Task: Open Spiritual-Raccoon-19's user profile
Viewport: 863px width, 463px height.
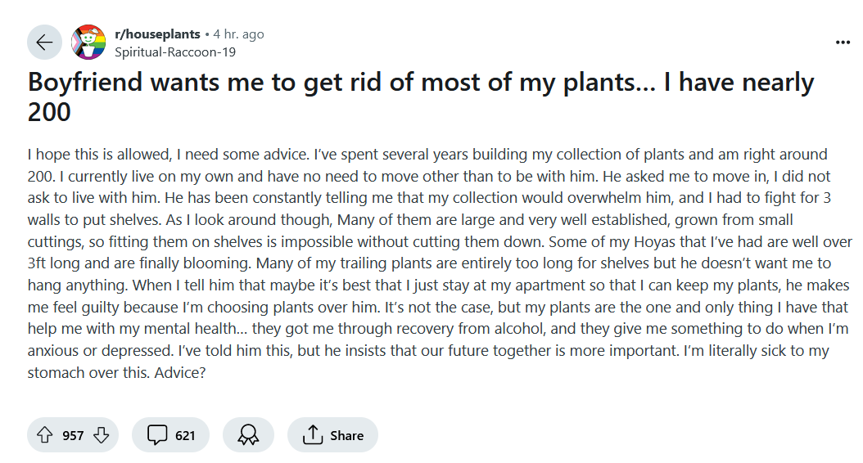Action: click(x=175, y=52)
